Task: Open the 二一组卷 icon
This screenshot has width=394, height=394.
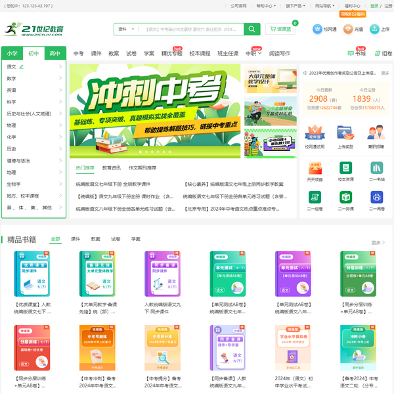Action: 315,197
